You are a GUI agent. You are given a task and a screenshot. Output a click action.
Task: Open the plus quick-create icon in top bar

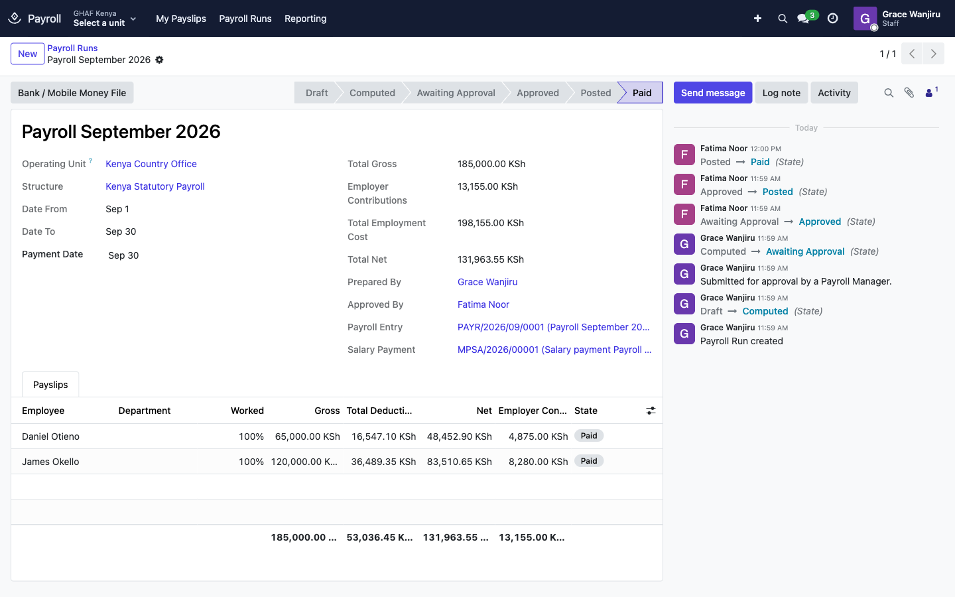pyautogui.click(x=757, y=19)
